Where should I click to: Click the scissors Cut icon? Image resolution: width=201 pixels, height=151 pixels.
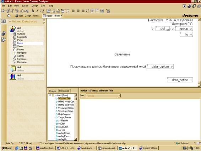12,11
